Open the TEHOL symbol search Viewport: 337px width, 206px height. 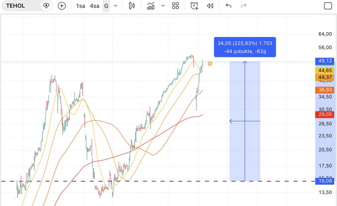pyautogui.click(x=15, y=6)
